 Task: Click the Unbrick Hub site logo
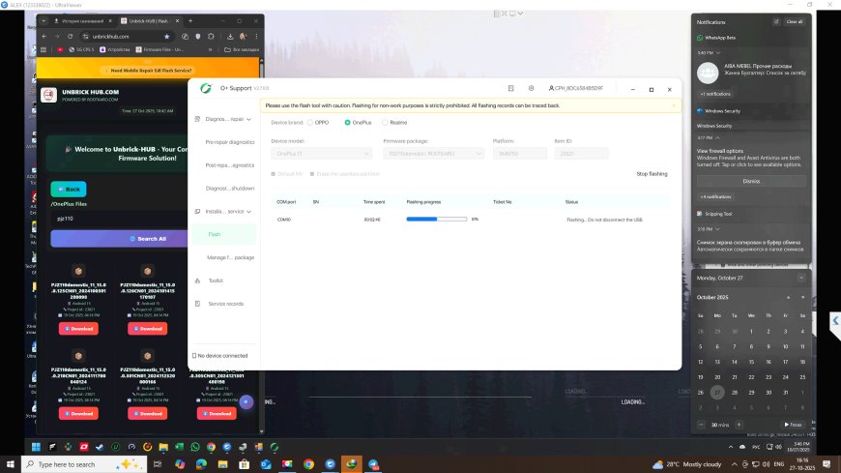(48, 95)
